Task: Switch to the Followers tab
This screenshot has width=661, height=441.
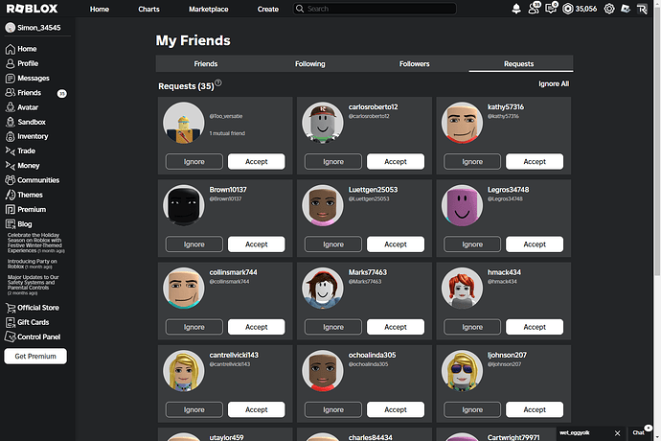Action: [415, 63]
